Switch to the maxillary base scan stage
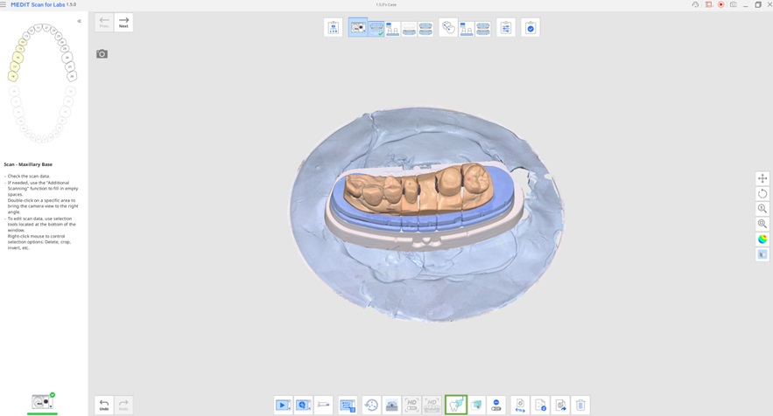Viewport: 773px width, 416px height. pos(376,28)
